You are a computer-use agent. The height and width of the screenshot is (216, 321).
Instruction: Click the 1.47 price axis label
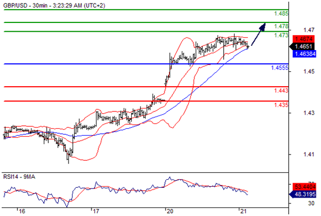coord(309,30)
